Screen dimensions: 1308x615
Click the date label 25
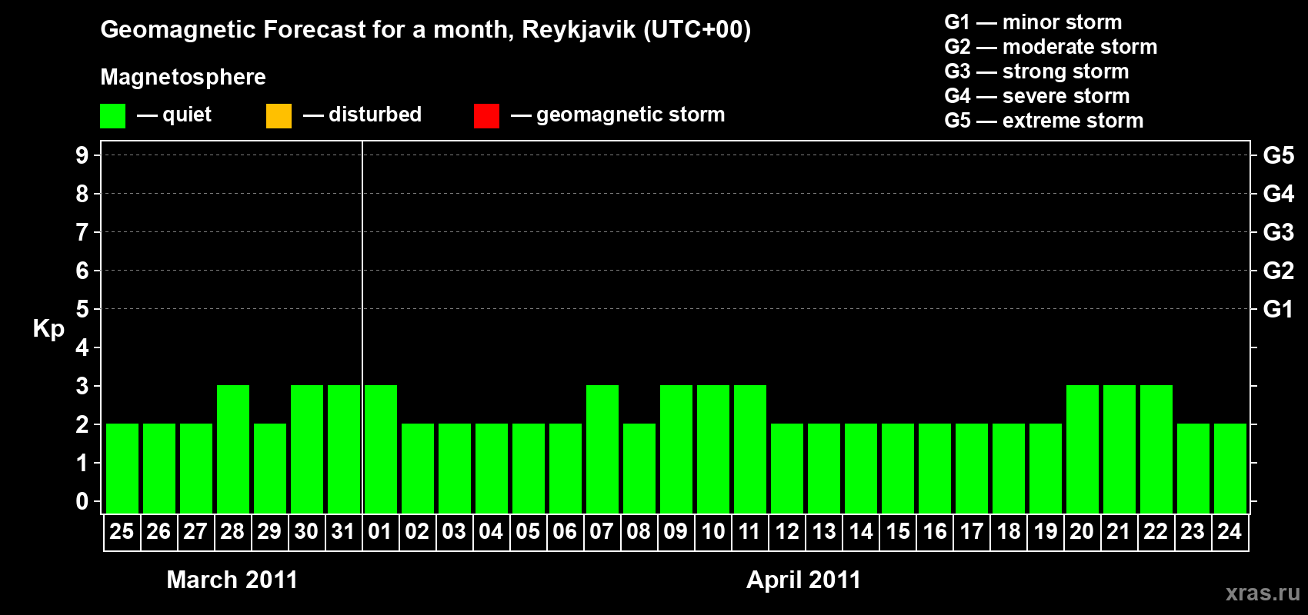point(122,531)
